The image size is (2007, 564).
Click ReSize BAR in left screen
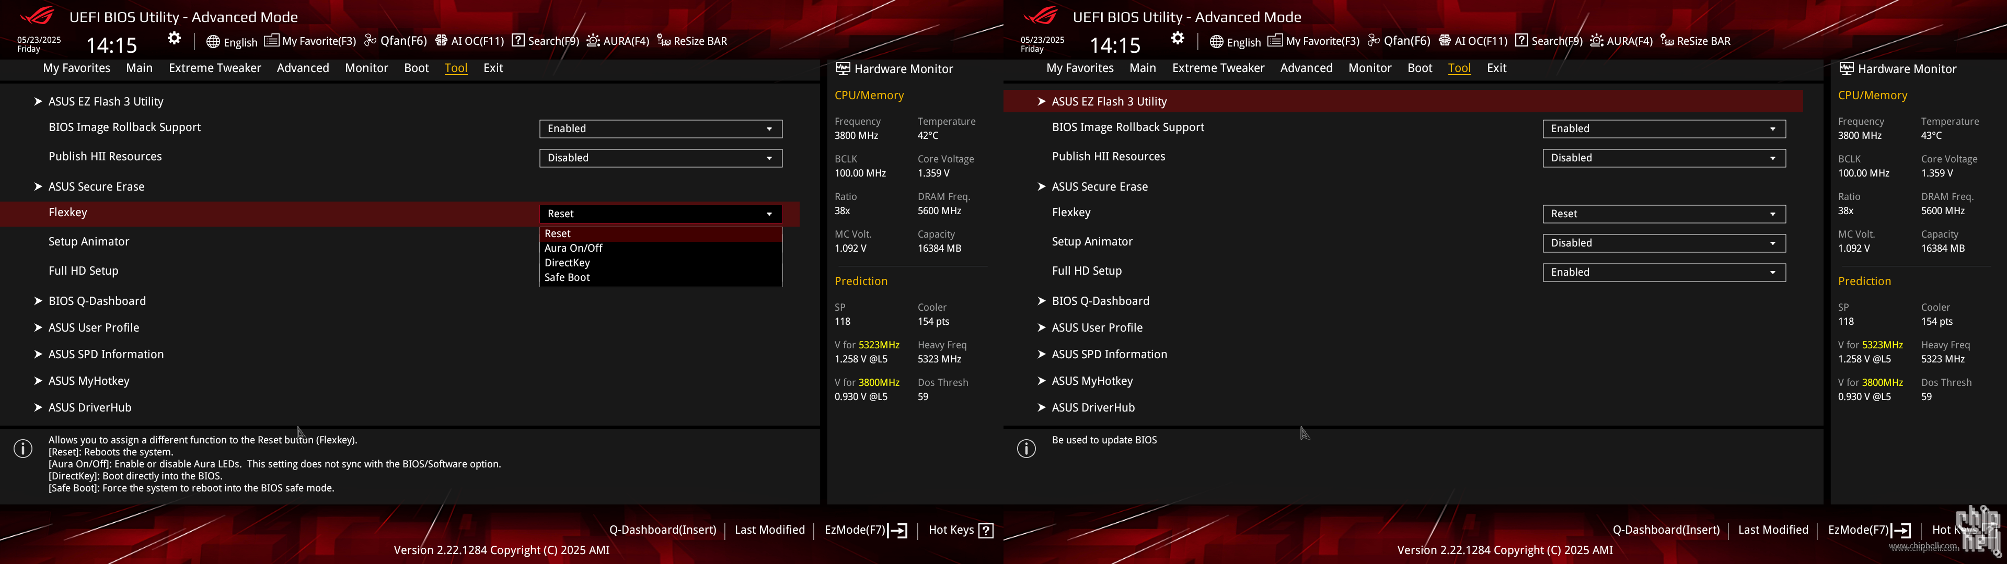pos(693,41)
